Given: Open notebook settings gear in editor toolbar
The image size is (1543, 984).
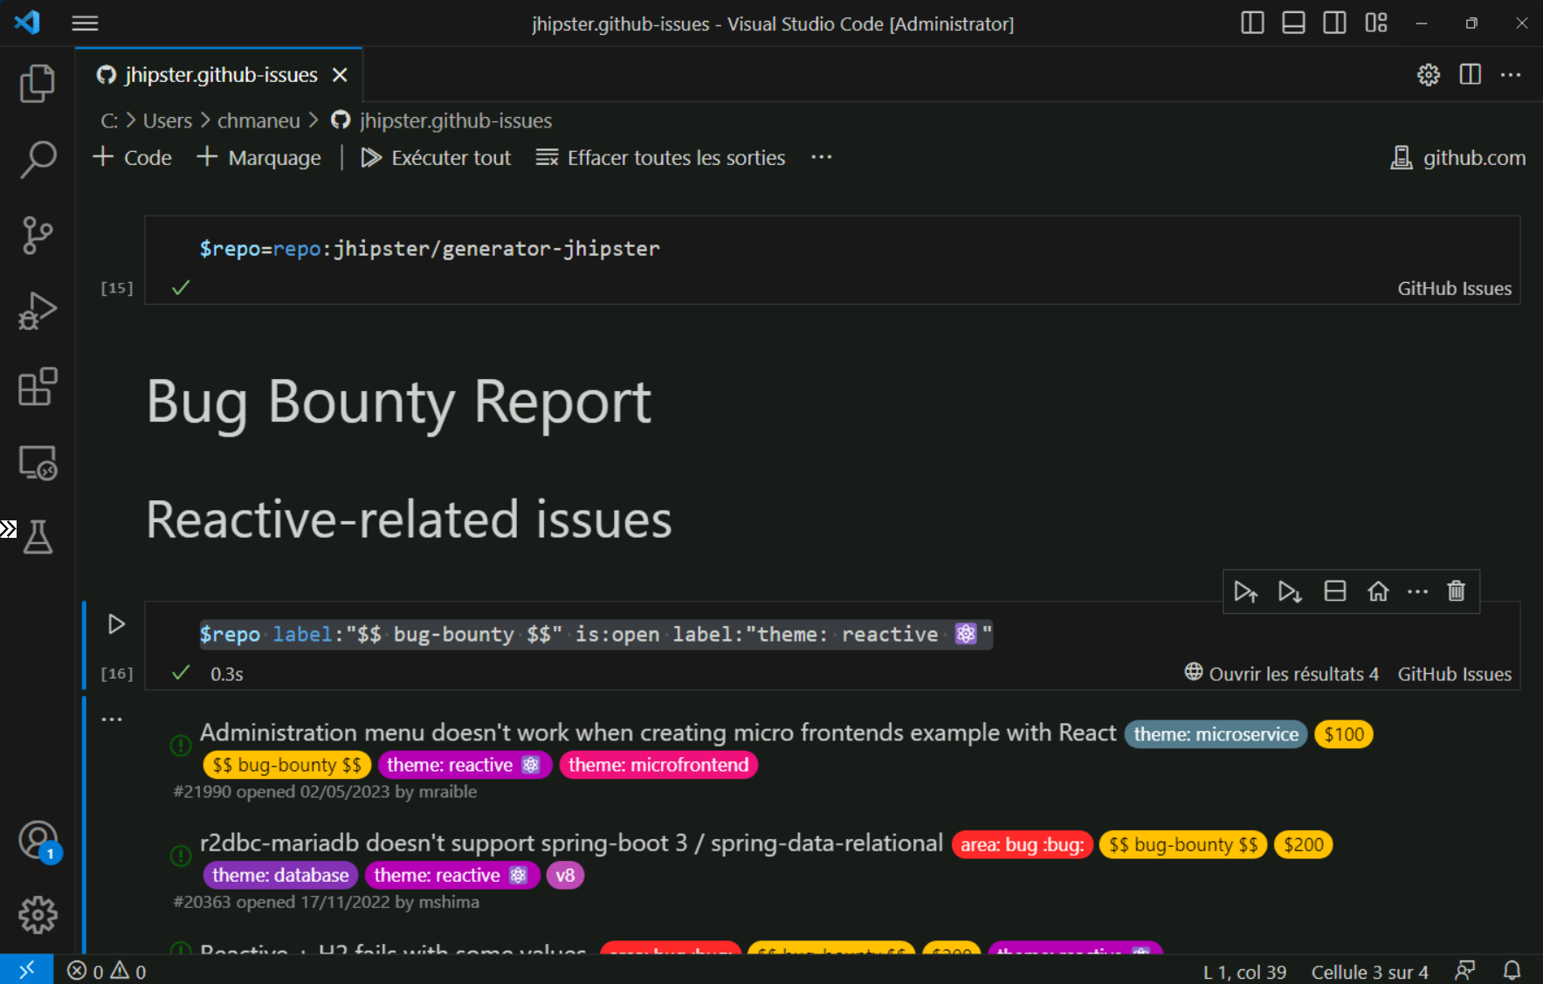Looking at the screenshot, I should point(1429,75).
